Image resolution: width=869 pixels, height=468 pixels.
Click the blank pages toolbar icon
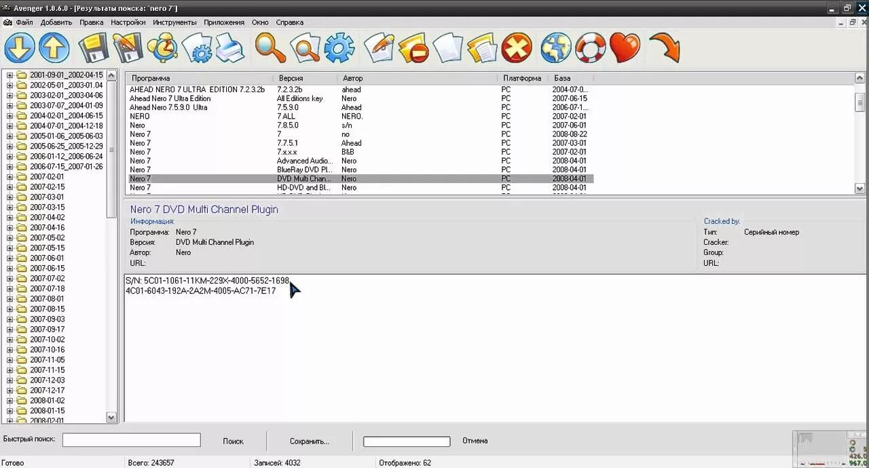click(x=448, y=48)
